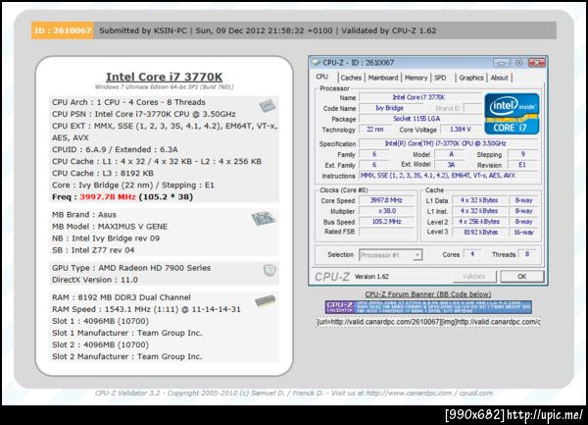Click the CPU-Z forum banner image
The image size is (588, 425).
[428, 307]
